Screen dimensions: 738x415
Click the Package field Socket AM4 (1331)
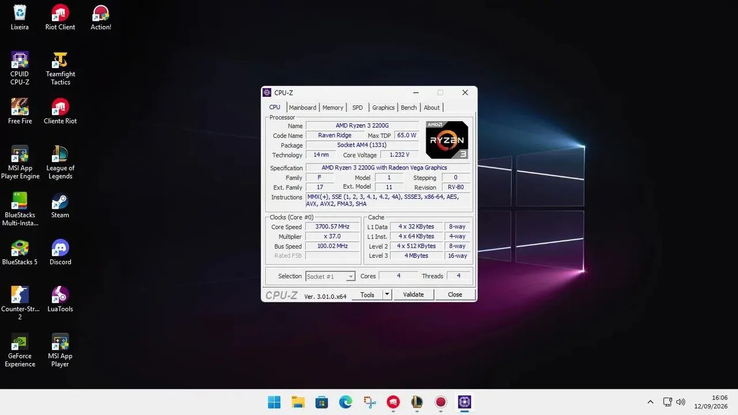pos(362,145)
